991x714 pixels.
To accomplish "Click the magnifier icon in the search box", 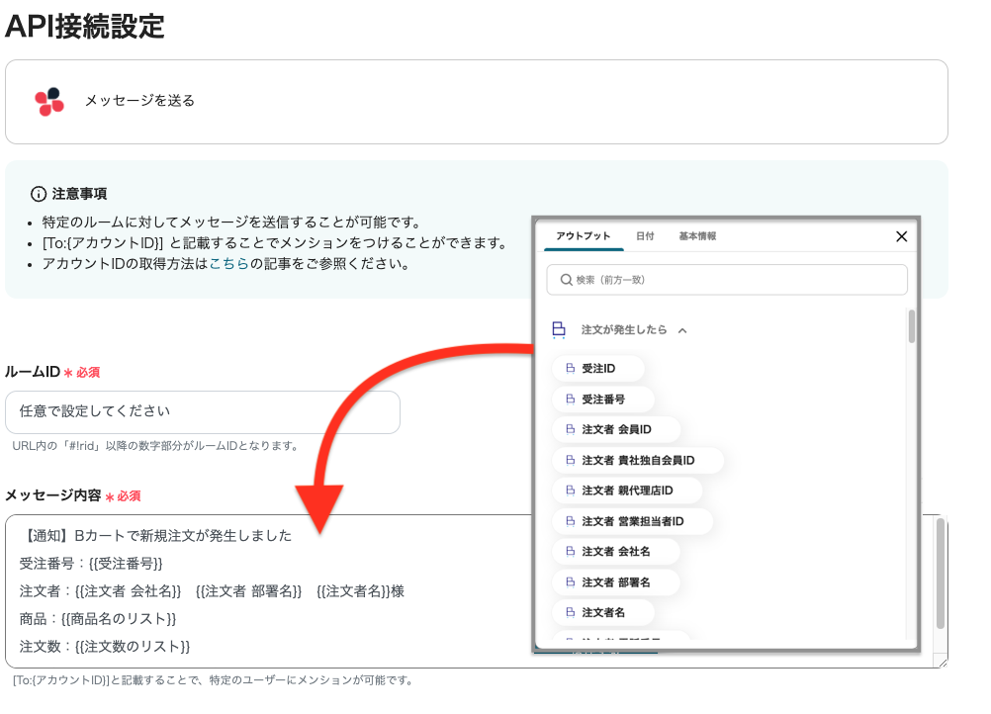I will click(x=566, y=280).
